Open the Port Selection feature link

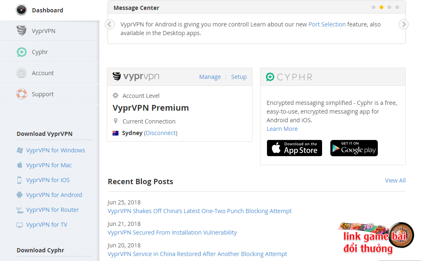tap(327, 24)
